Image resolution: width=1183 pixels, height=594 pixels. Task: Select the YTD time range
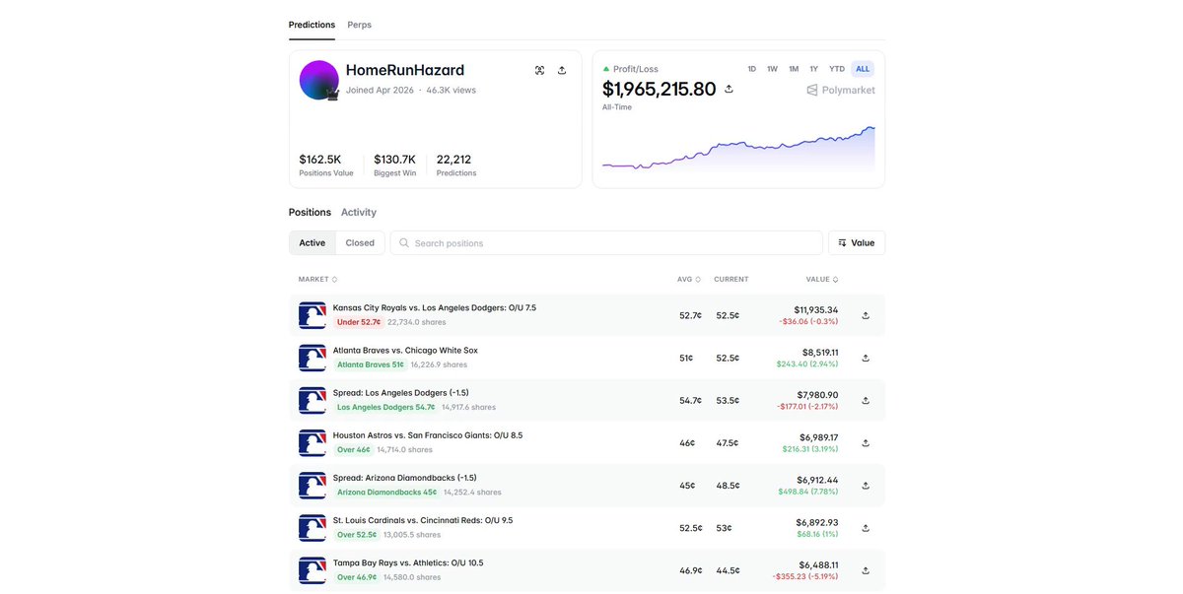pyautogui.click(x=837, y=69)
